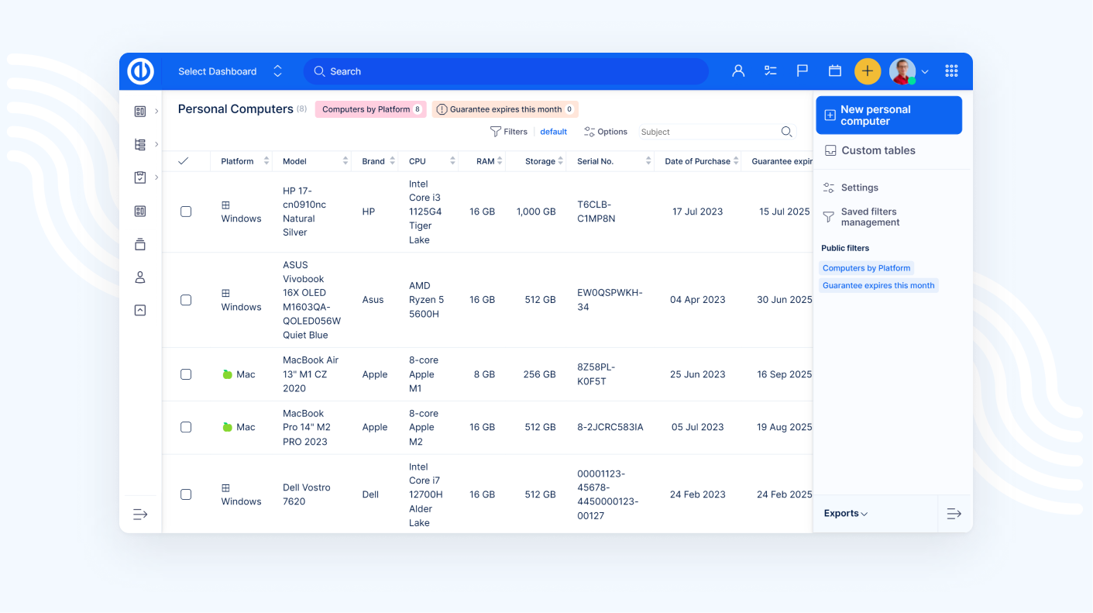Collapse the right panel with arrow icon
Viewport: 1093px width, 613px height.
(x=954, y=514)
